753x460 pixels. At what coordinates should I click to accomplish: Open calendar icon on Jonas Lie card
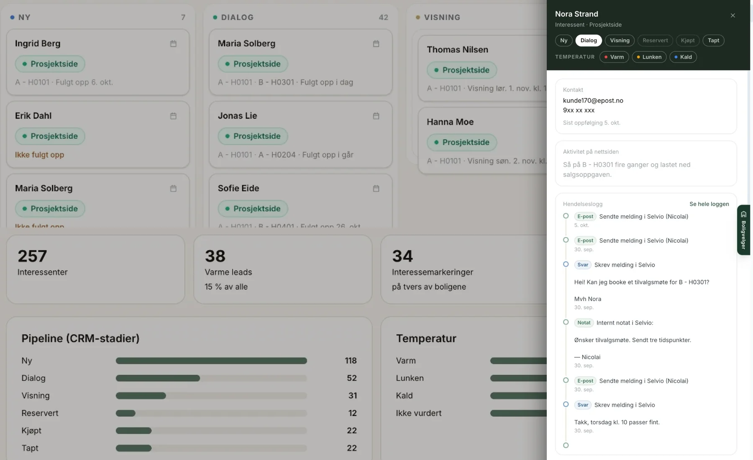[376, 116]
